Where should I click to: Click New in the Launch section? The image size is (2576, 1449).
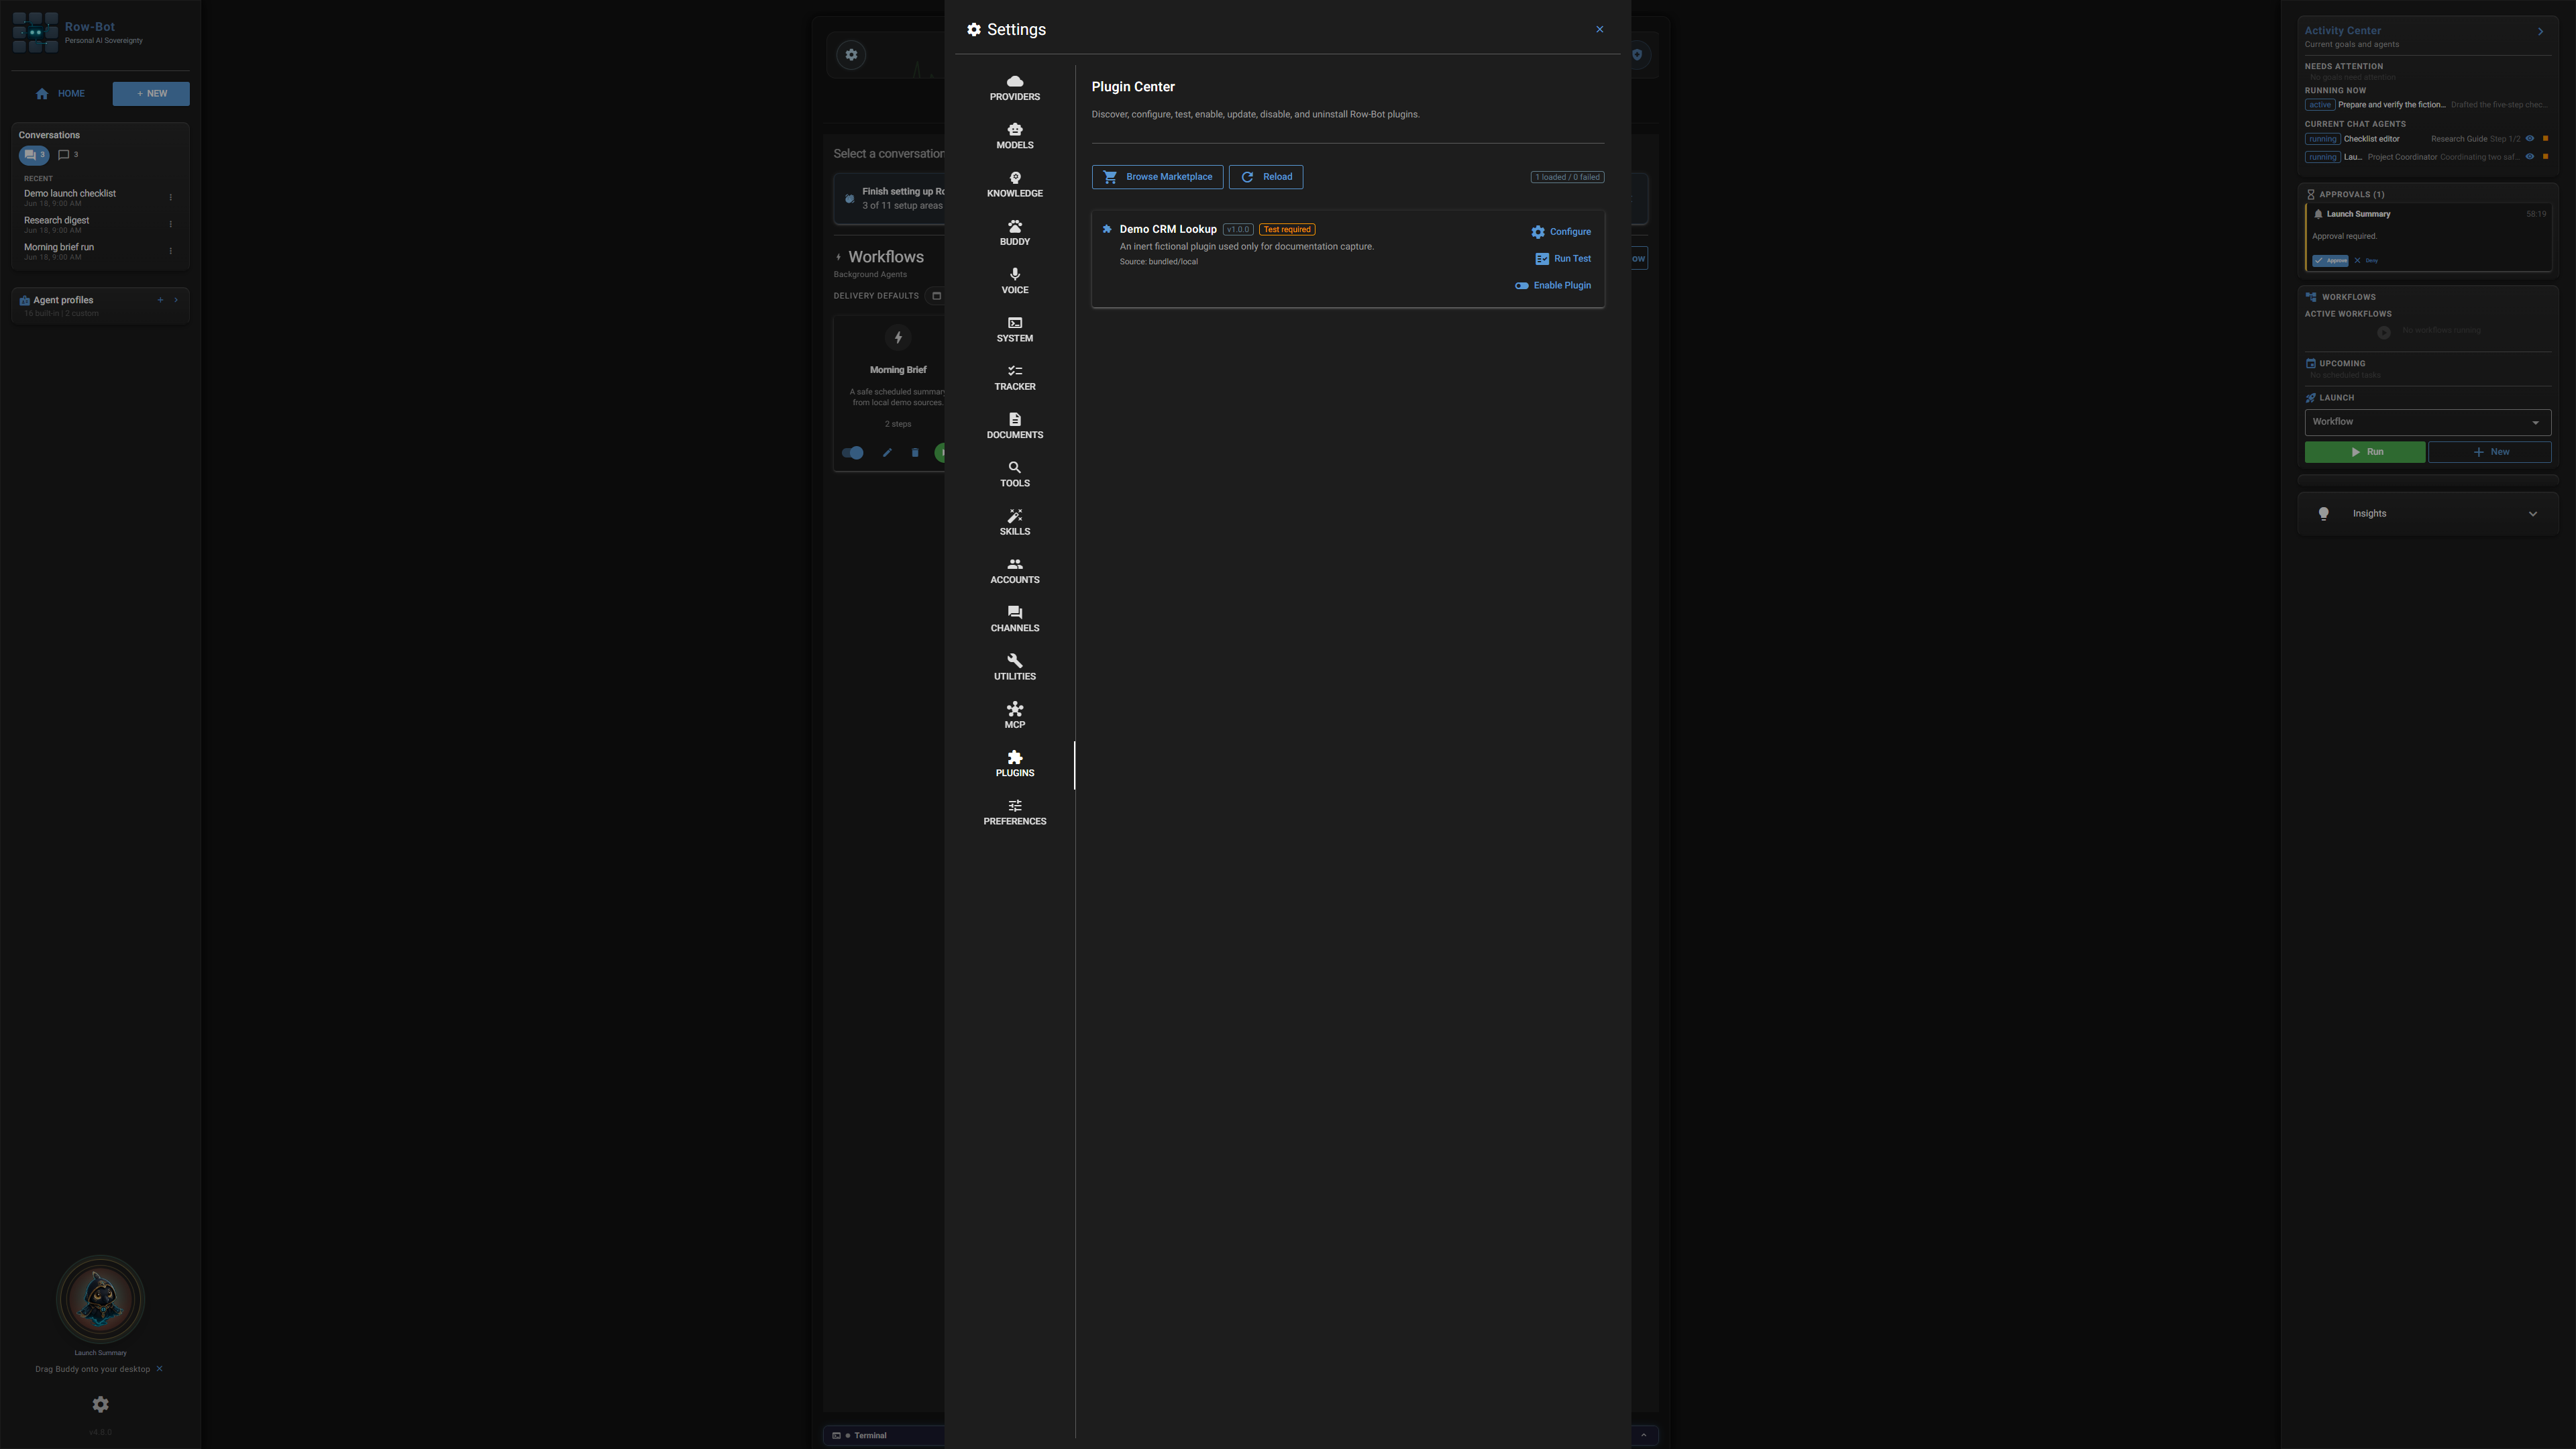[2489, 452]
